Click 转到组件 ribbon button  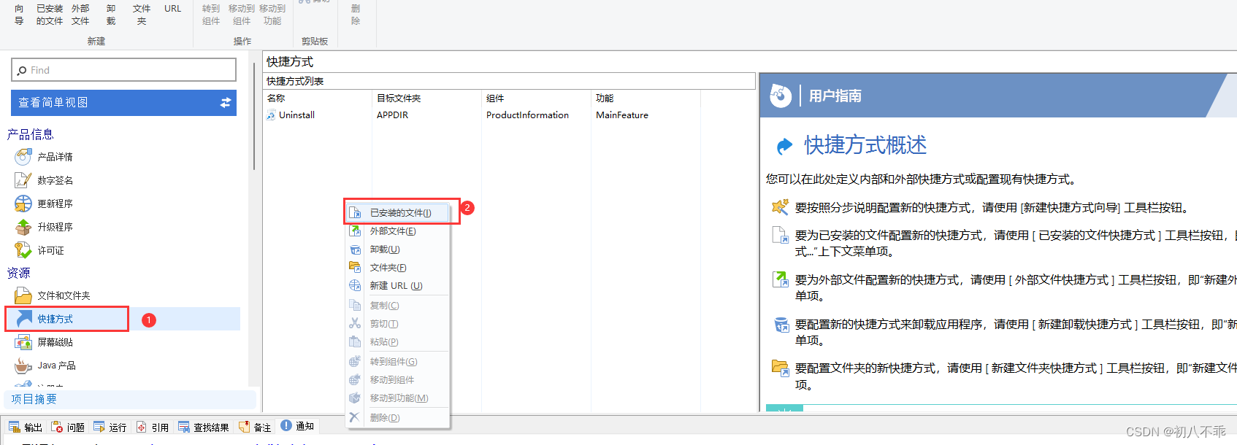(x=211, y=15)
